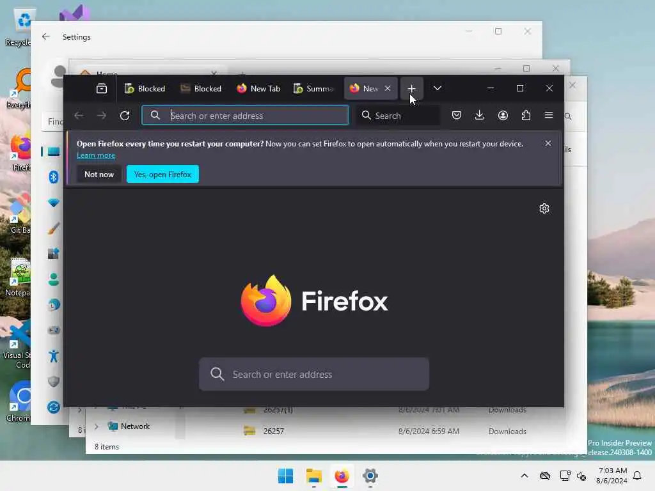Dismiss the Open Firefox notification bar
The height and width of the screenshot is (491, 655).
(548, 143)
